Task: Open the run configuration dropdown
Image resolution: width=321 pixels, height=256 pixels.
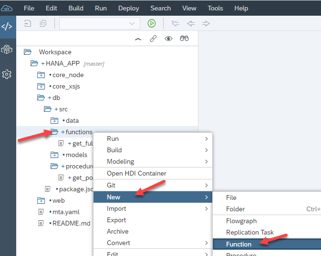Action: coord(100,23)
